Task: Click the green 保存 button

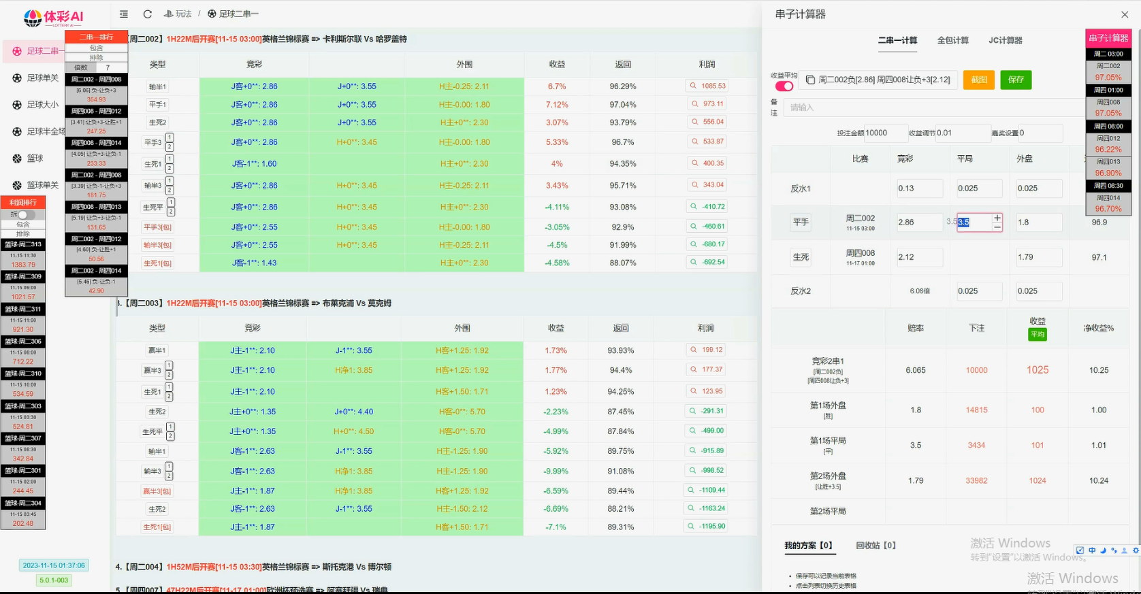Action: [1016, 80]
